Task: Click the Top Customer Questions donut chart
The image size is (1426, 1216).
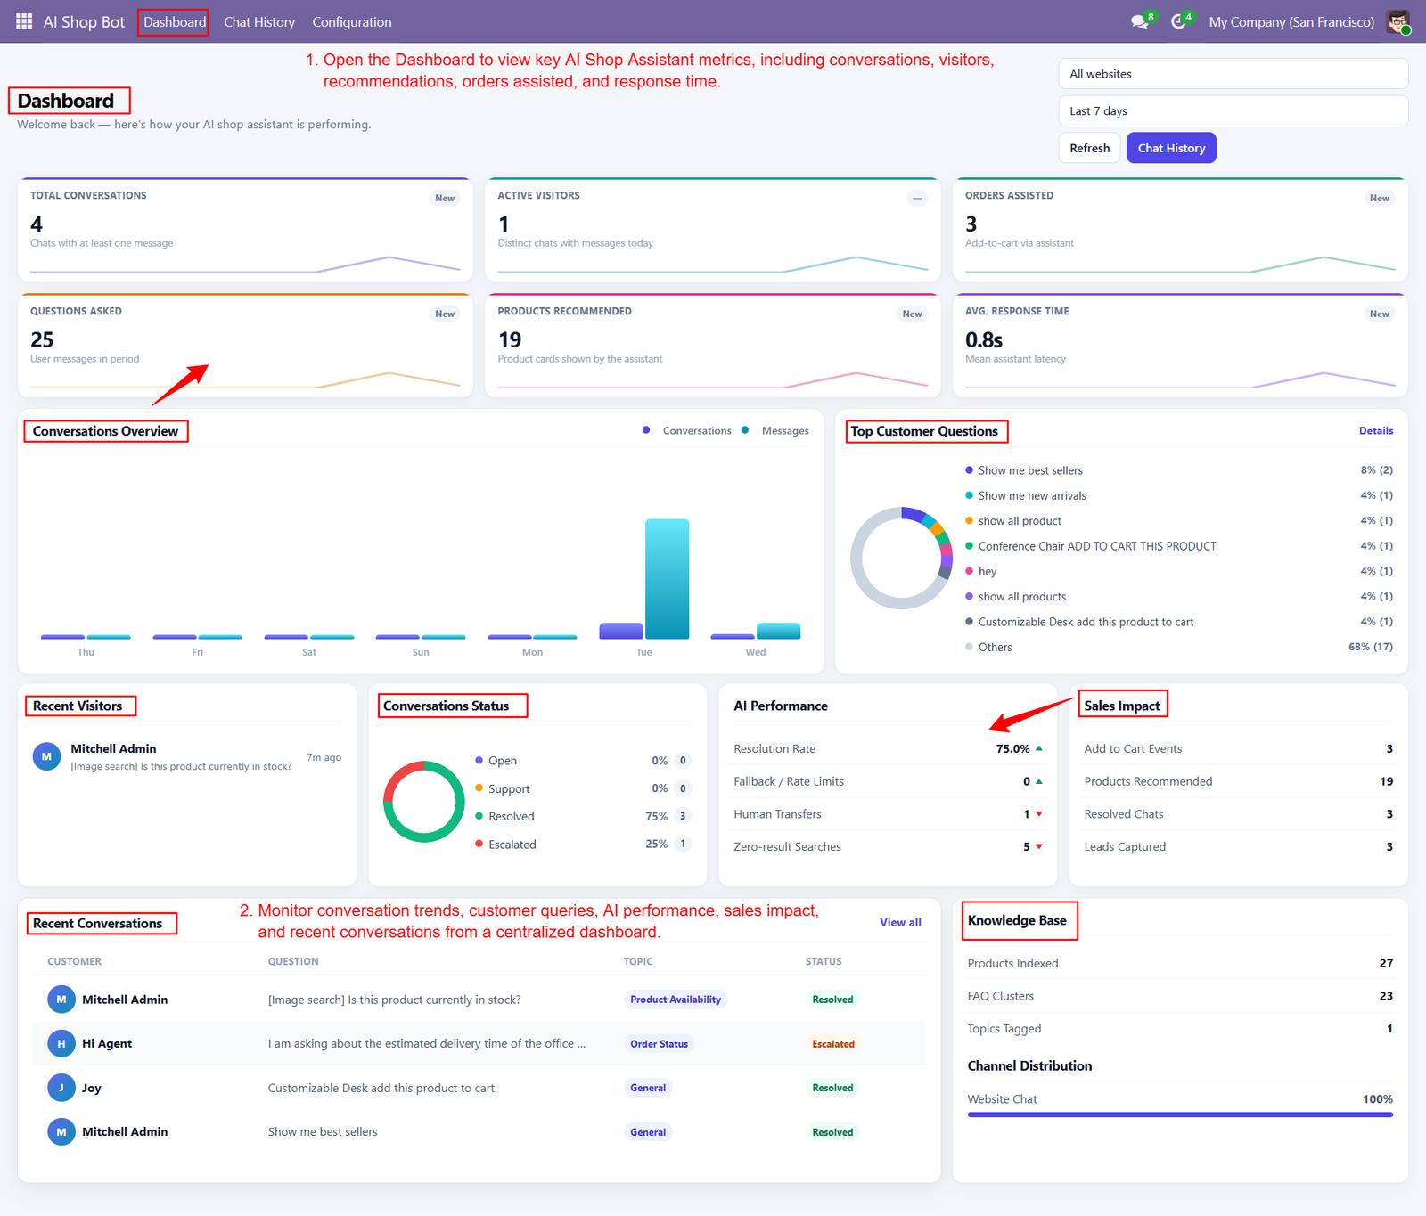Action: [x=901, y=559]
